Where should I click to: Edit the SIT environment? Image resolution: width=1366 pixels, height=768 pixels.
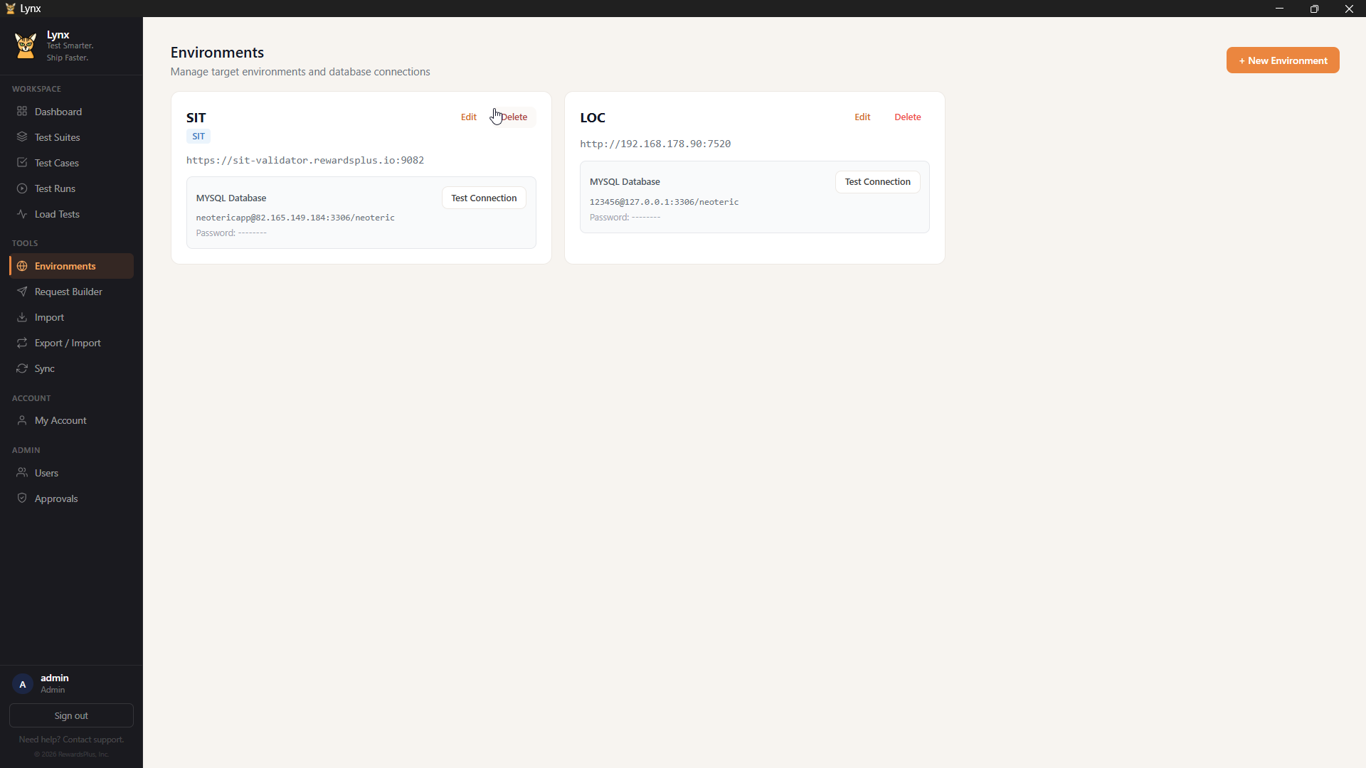[468, 117]
